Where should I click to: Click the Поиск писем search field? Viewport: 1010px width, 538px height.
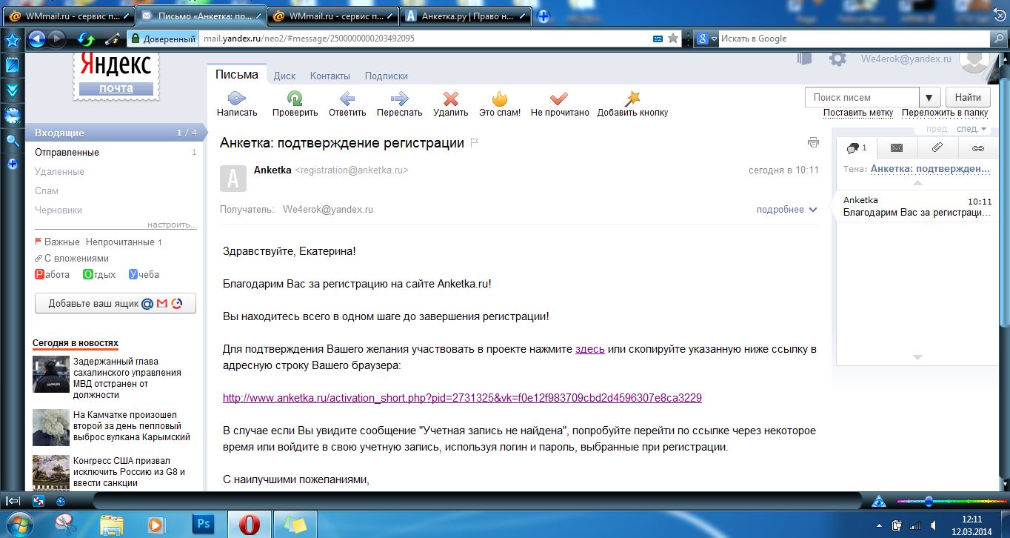coord(862,97)
